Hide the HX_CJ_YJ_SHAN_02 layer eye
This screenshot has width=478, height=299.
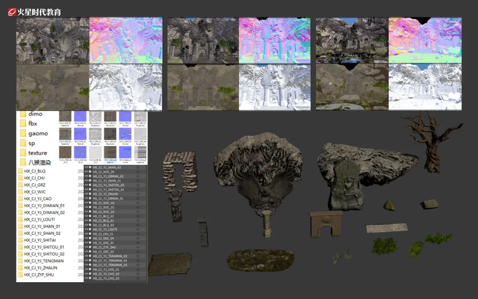point(86,167)
